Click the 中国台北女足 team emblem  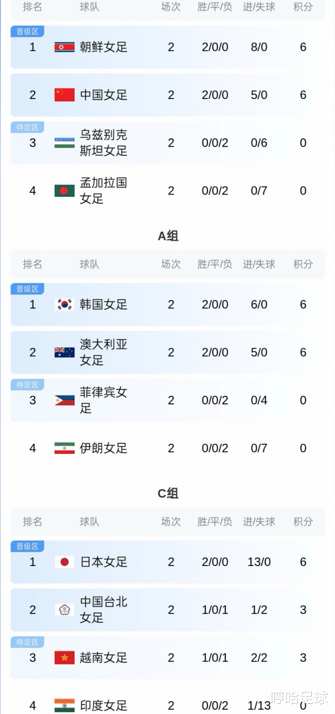click(x=64, y=610)
